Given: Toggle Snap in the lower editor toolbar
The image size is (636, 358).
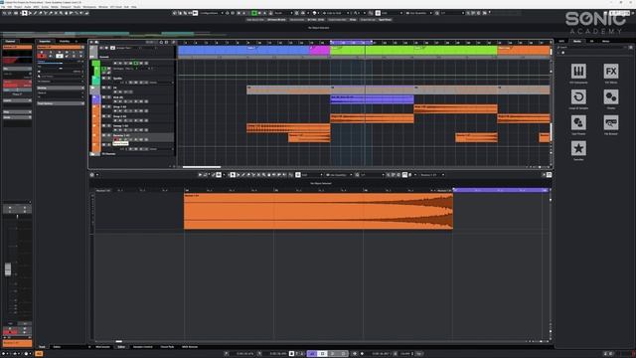Looking at the screenshot, I should (298, 175).
